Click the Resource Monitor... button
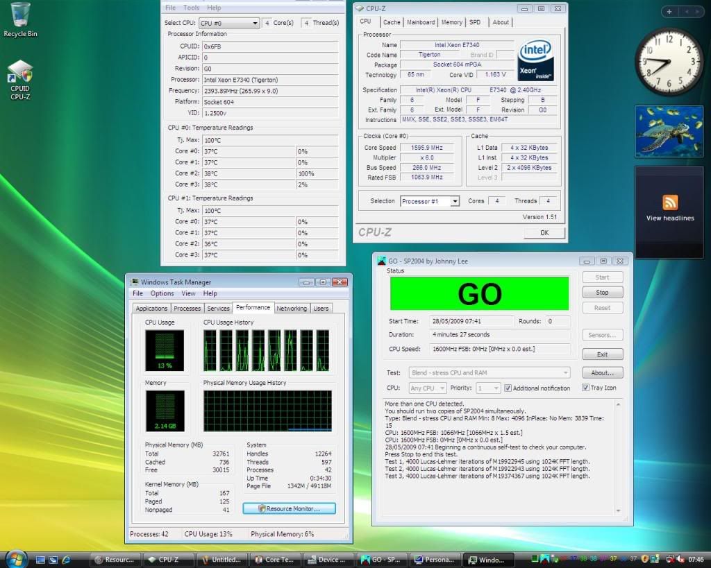 click(290, 508)
